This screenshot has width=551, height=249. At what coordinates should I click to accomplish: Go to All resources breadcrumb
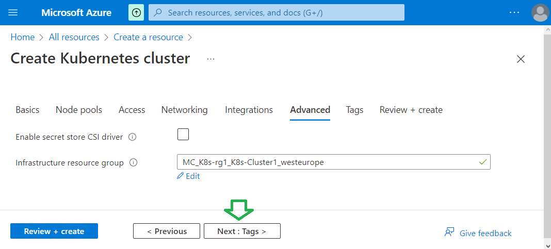click(74, 37)
